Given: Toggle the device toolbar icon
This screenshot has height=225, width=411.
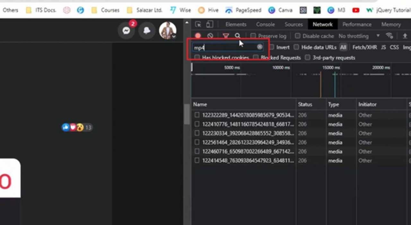Looking at the screenshot, I should [x=210, y=24].
